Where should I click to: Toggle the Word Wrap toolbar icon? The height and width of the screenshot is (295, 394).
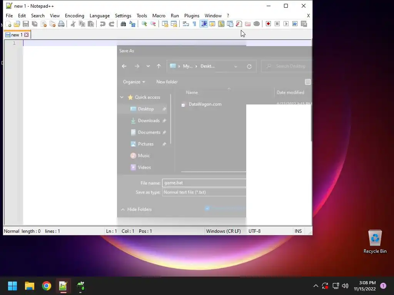185,24
